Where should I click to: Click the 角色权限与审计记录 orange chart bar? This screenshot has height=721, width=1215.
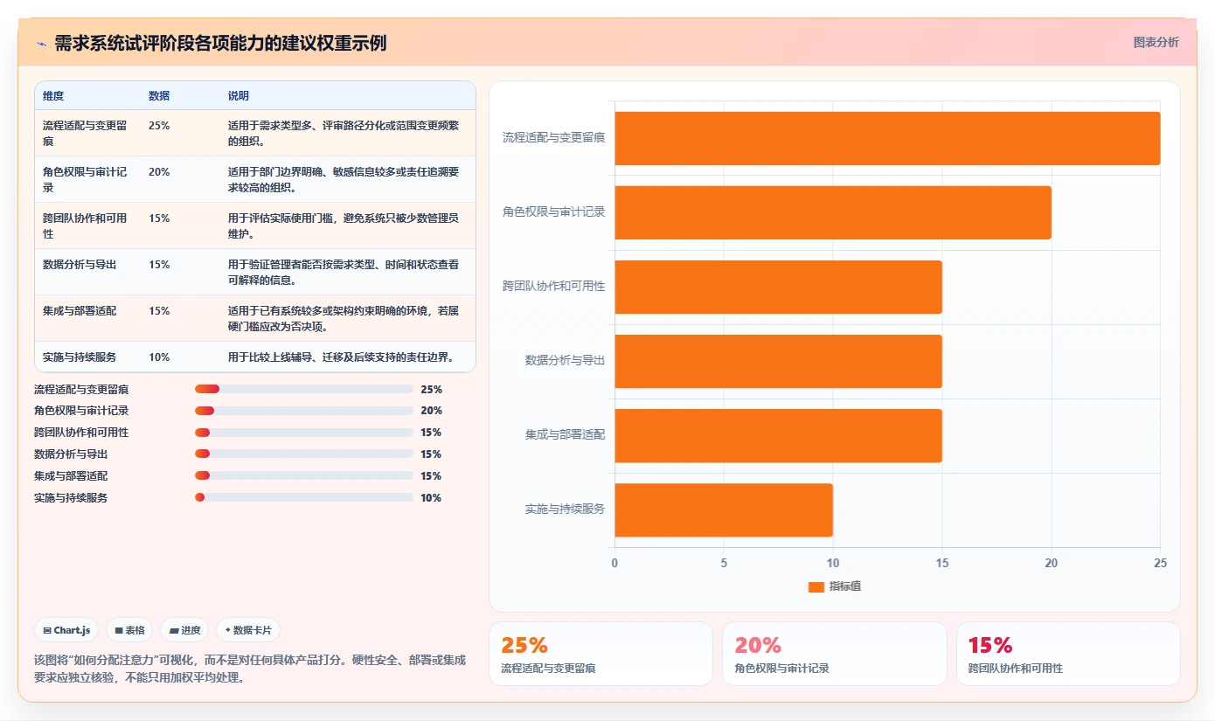tap(833, 212)
